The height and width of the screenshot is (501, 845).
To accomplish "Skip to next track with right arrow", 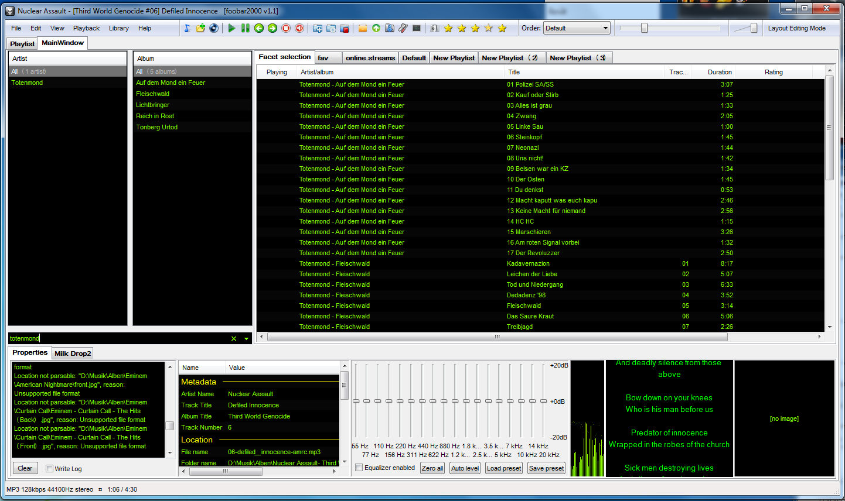I will [272, 28].
